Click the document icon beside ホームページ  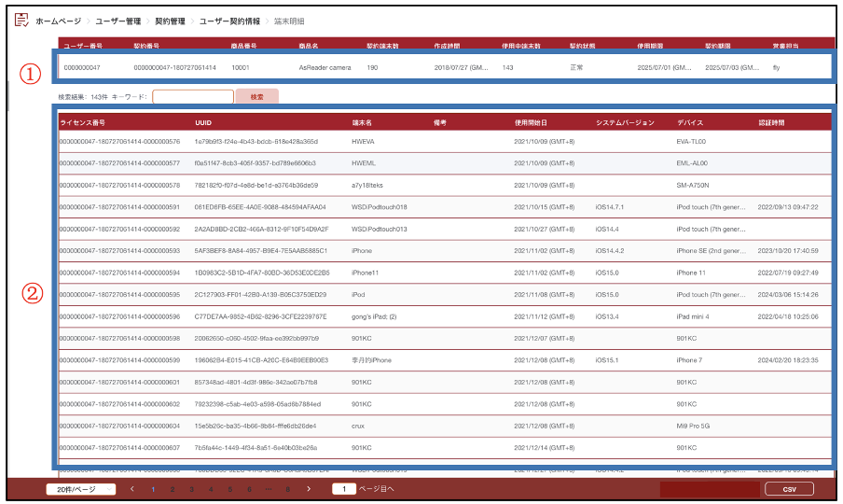point(21,21)
